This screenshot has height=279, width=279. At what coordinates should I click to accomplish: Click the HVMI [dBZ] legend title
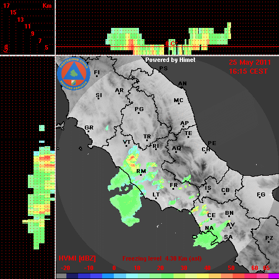point(77,258)
